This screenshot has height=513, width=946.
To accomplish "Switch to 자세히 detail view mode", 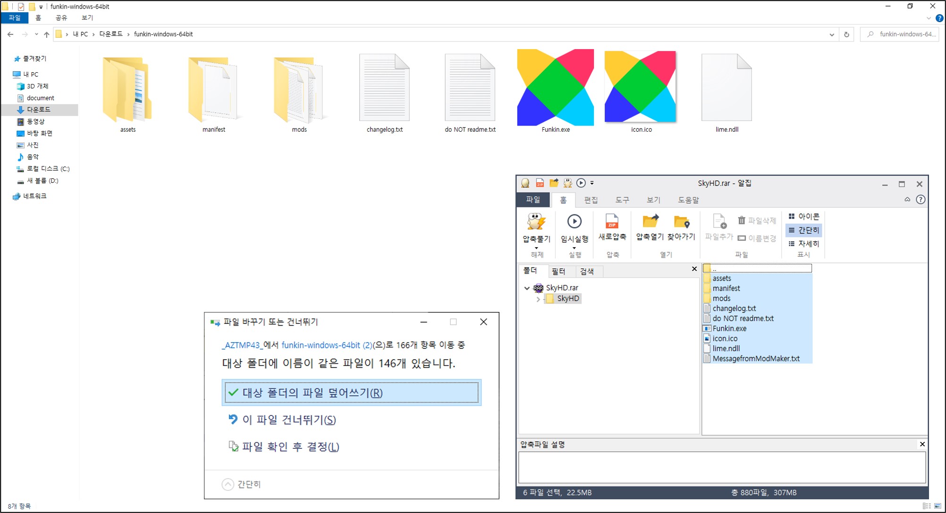I will click(804, 244).
